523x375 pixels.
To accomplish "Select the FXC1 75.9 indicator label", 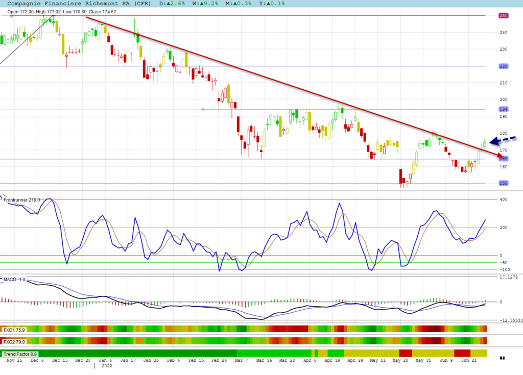I will pyautogui.click(x=14, y=330).
